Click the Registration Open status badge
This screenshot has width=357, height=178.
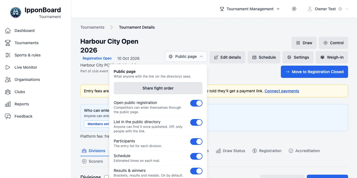[97, 58]
